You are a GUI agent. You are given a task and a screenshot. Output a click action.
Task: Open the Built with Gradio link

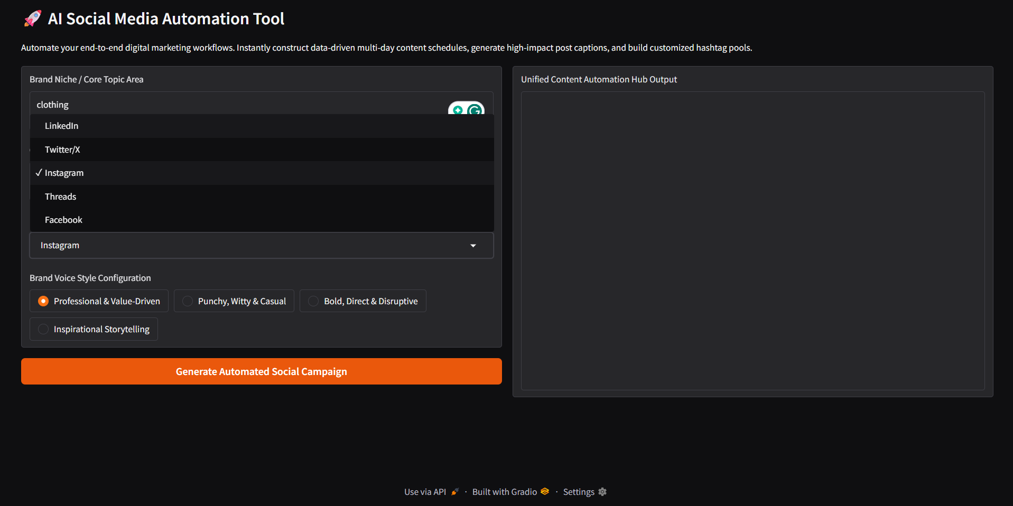pos(510,492)
